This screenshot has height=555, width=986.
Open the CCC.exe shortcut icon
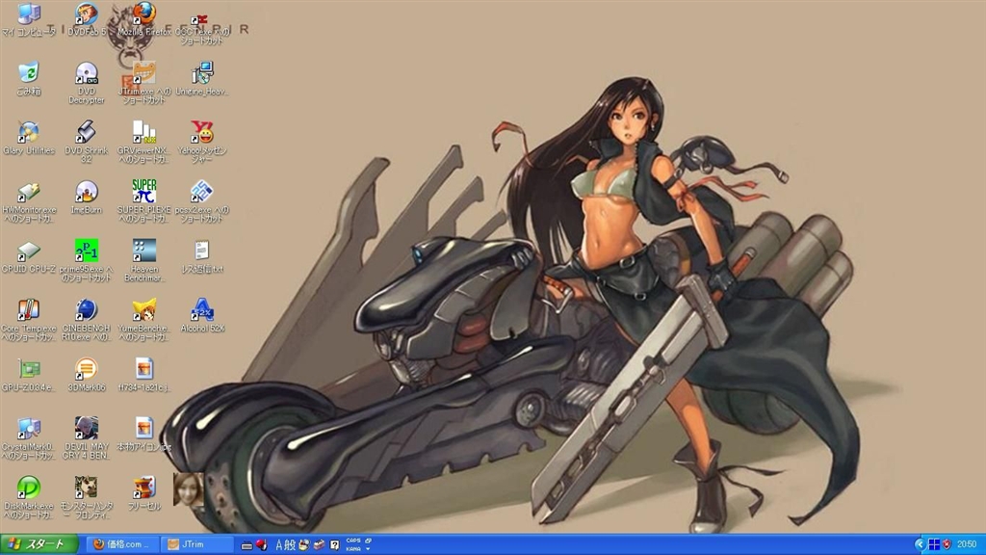click(202, 28)
